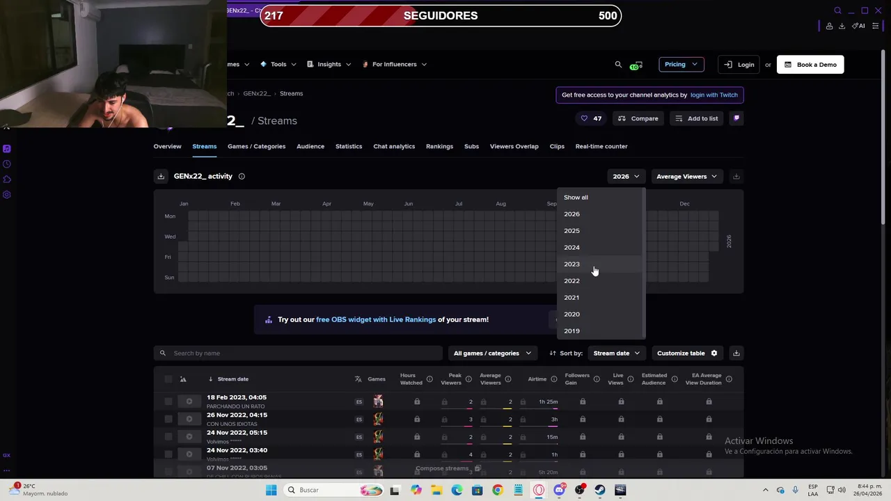
Task: Open Sort by Stream date dropdown
Action: click(616, 353)
